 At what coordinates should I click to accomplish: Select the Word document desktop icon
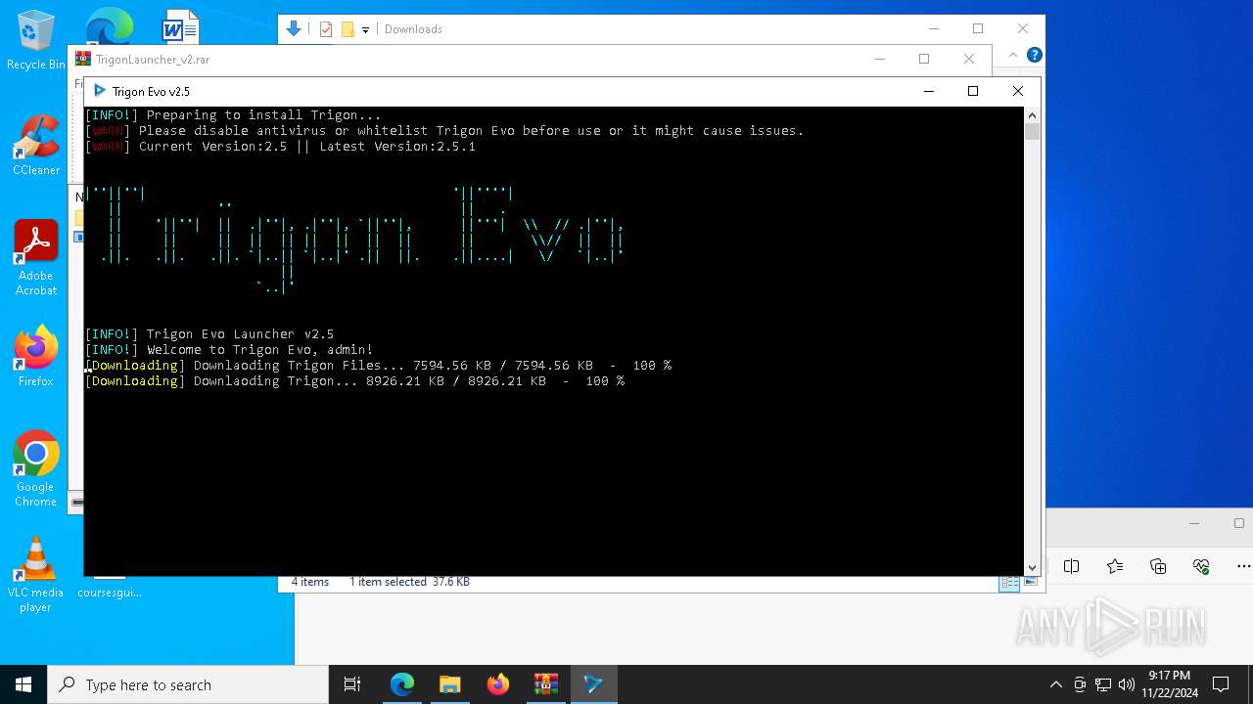pyautogui.click(x=180, y=25)
